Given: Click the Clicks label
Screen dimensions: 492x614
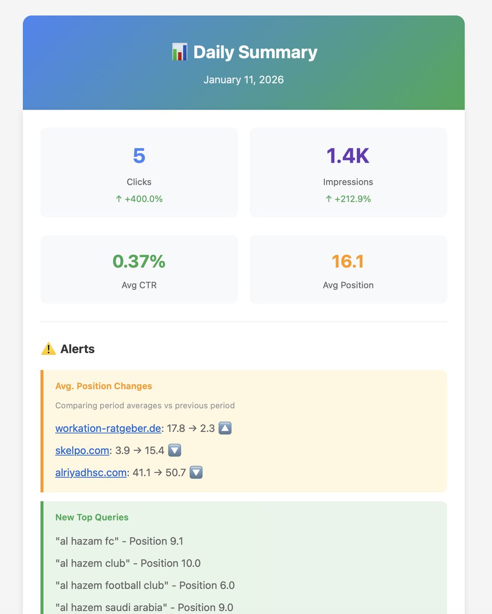Looking at the screenshot, I should (x=139, y=182).
